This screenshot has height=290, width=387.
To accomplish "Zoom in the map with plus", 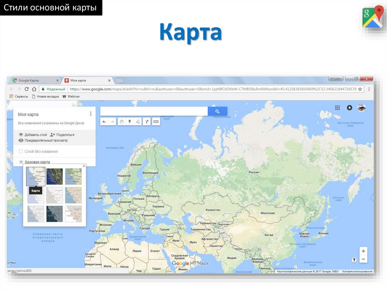I will [x=363, y=251].
